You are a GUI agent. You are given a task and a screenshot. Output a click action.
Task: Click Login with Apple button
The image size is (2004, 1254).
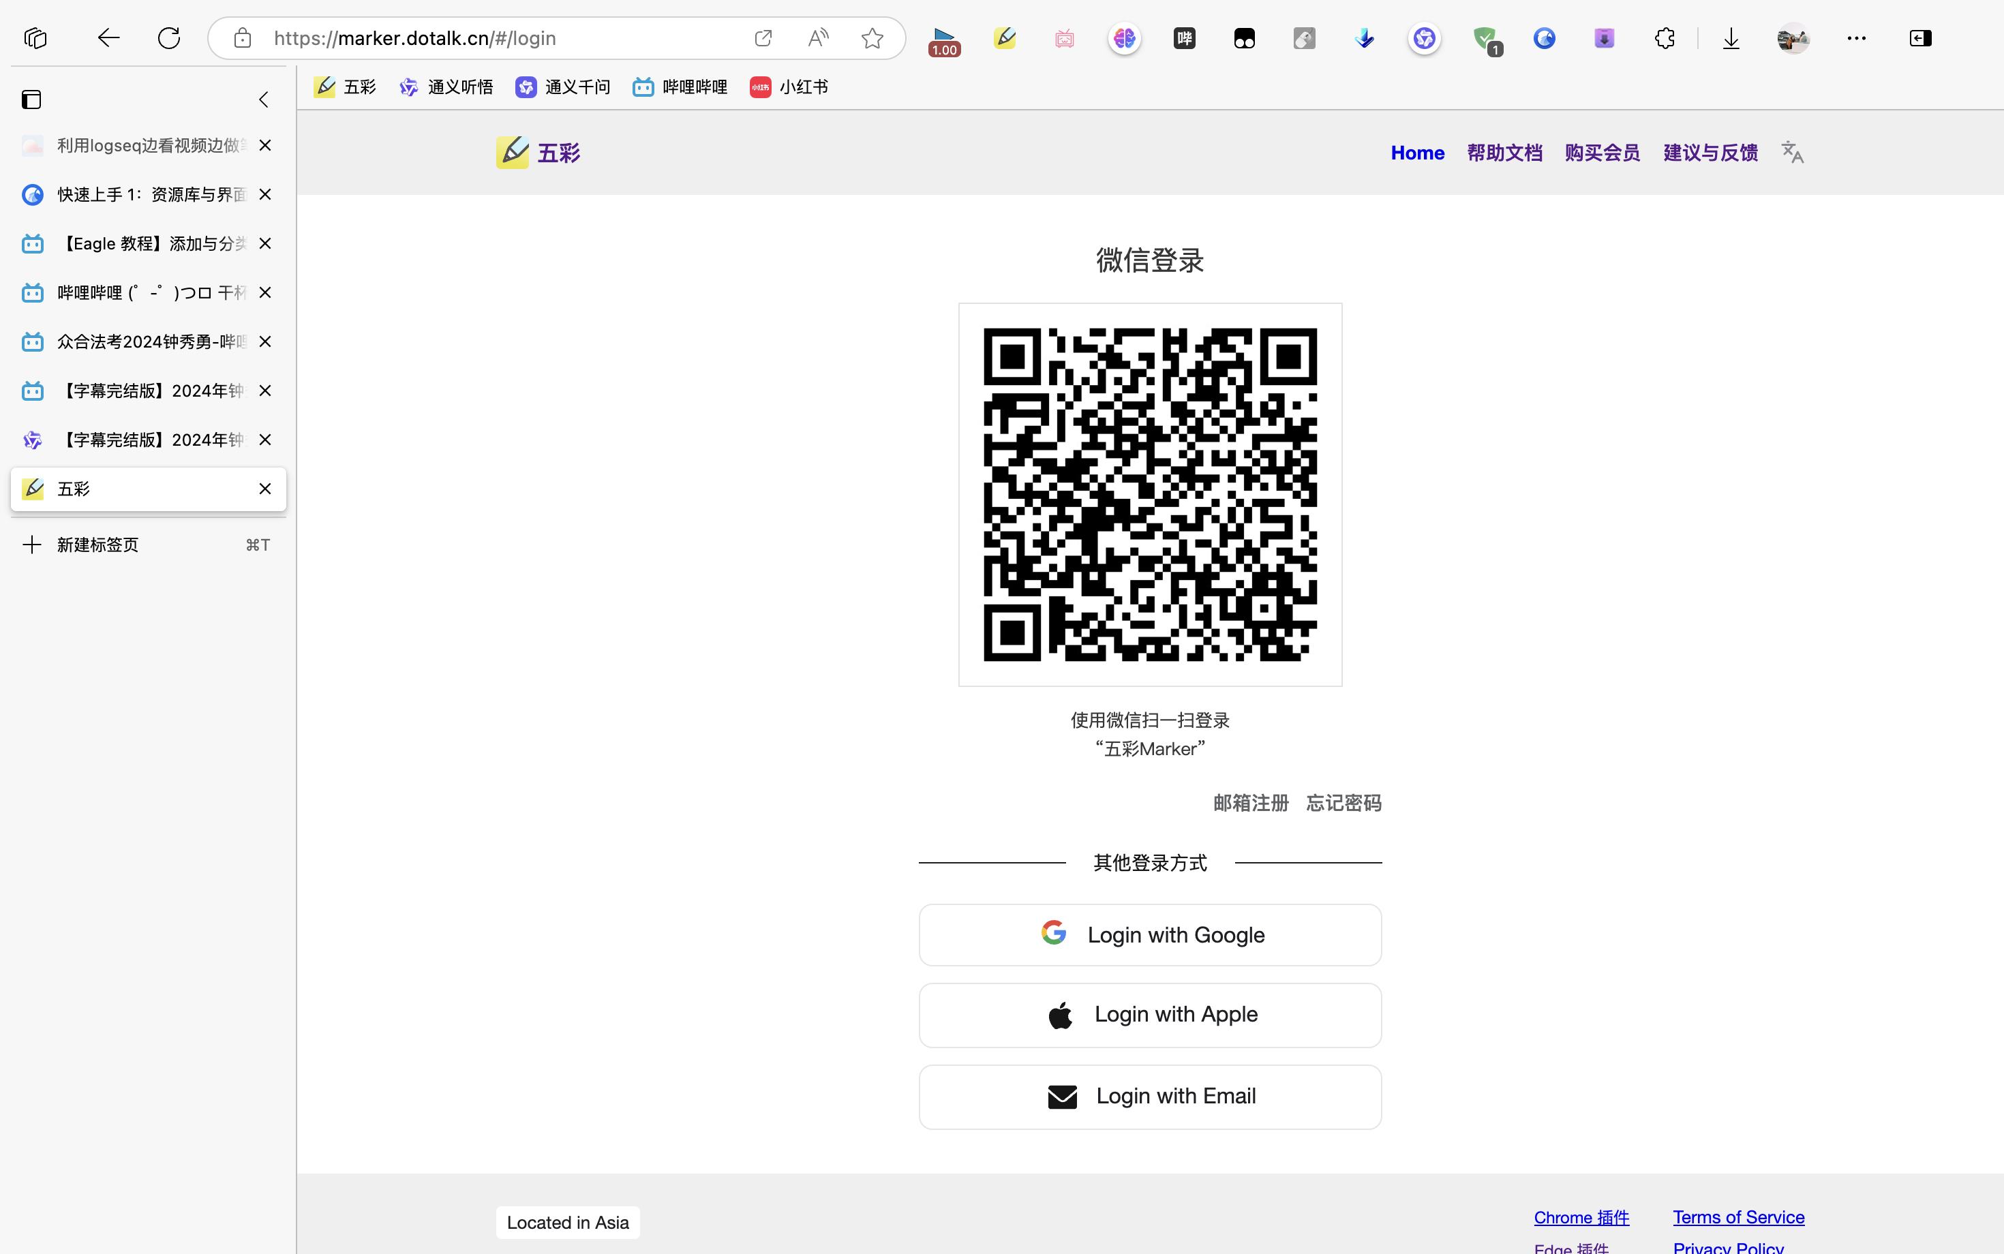tap(1150, 1014)
